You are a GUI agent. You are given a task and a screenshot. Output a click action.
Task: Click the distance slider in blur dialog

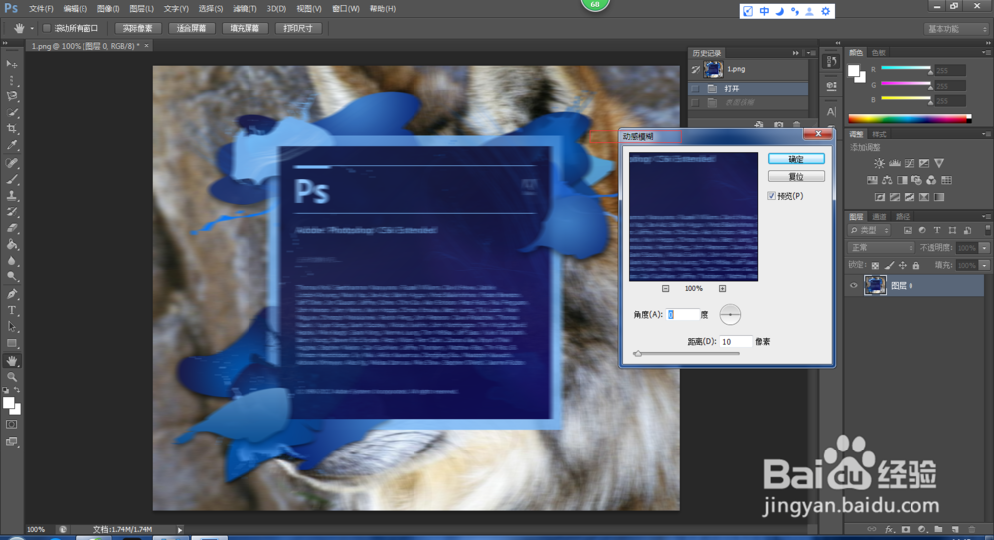pos(687,353)
